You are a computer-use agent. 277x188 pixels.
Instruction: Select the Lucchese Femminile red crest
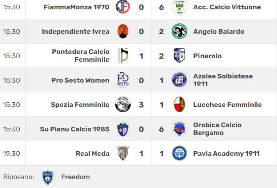click(179, 104)
